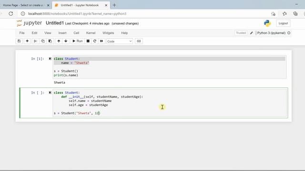This screenshot has height=171, width=305.
Task: Click the Python logo icon
Action: (x=267, y=23)
